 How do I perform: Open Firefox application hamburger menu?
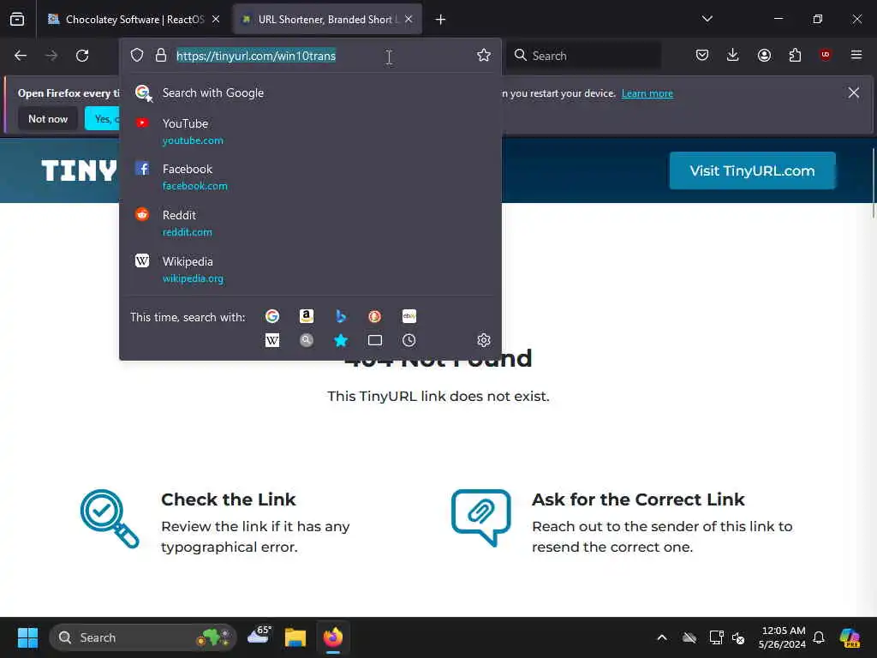pyautogui.click(x=856, y=55)
